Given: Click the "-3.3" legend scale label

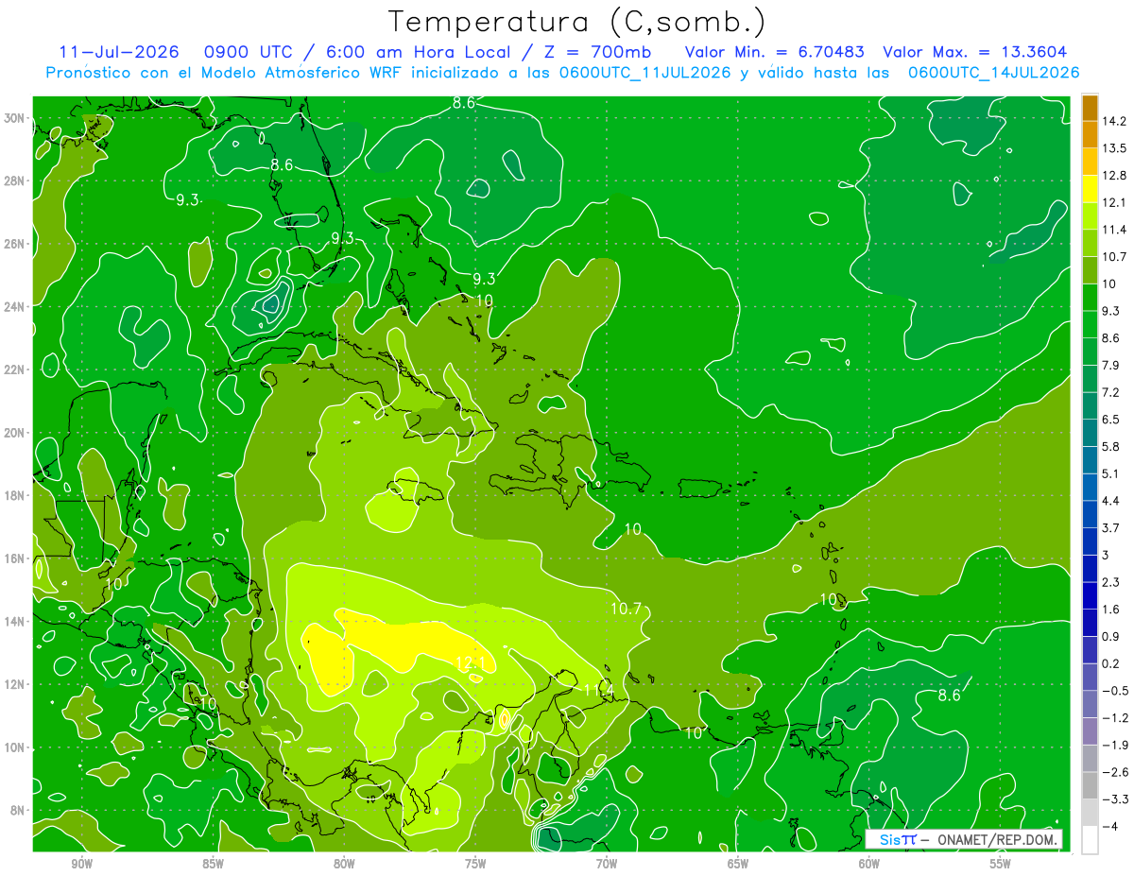Looking at the screenshot, I should (1114, 799).
